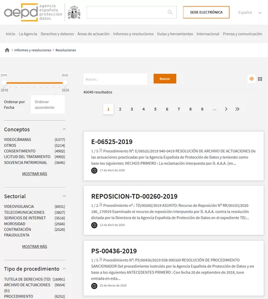Open Resoluciones breadcrumb link
Image resolution: width=268 pixels, height=299 pixels.
pyautogui.click(x=66, y=50)
